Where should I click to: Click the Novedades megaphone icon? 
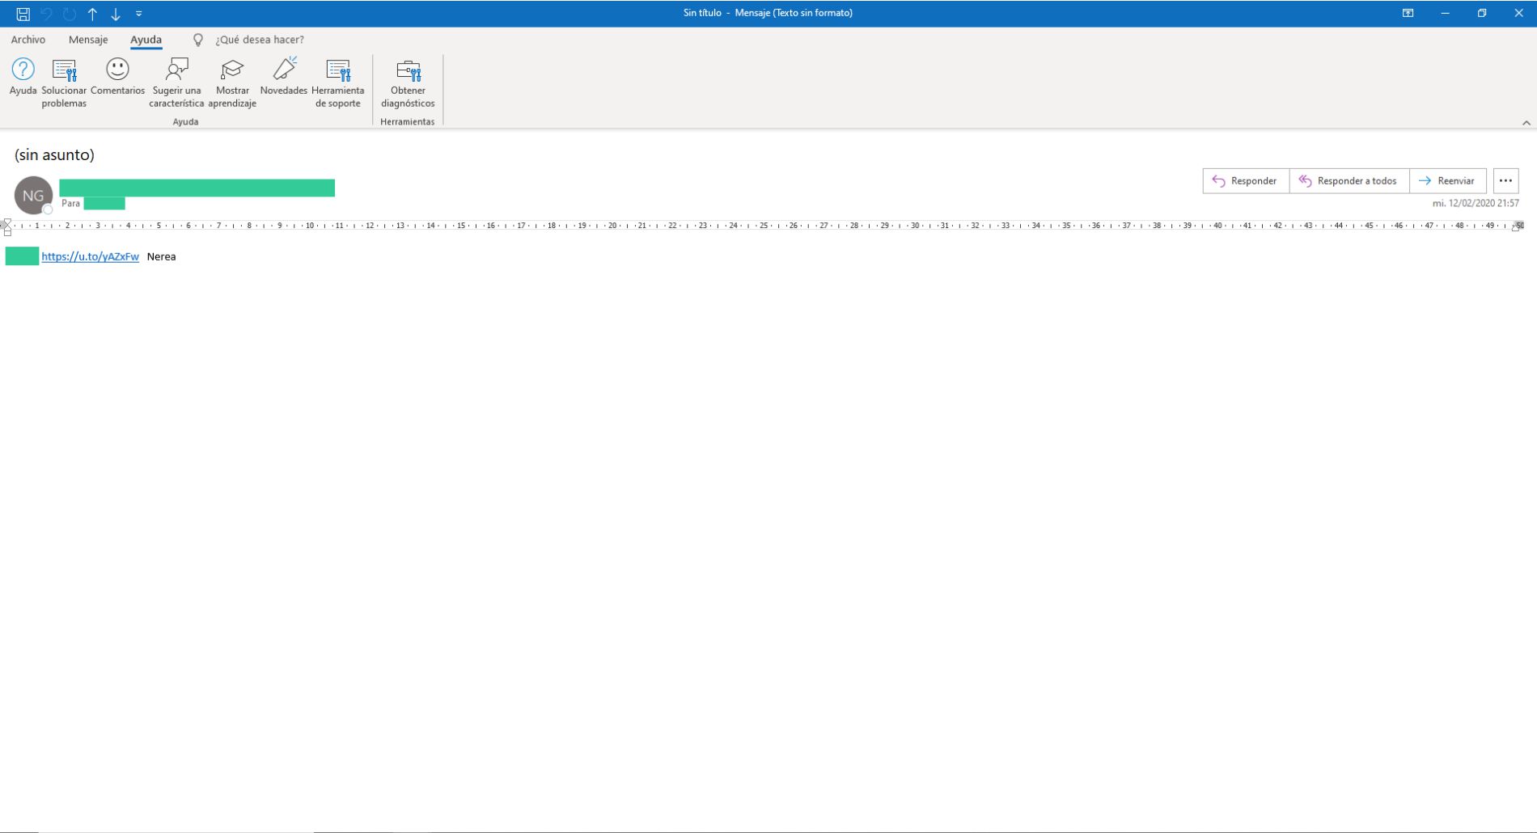(x=284, y=70)
